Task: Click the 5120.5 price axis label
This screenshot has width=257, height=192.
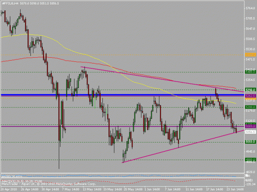Action: tap(250, 121)
